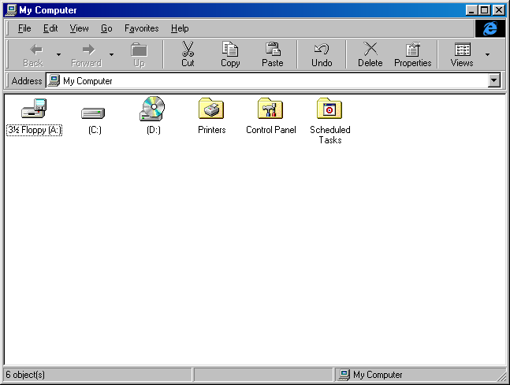Click the My Computer icon in address bar

[x=54, y=80]
